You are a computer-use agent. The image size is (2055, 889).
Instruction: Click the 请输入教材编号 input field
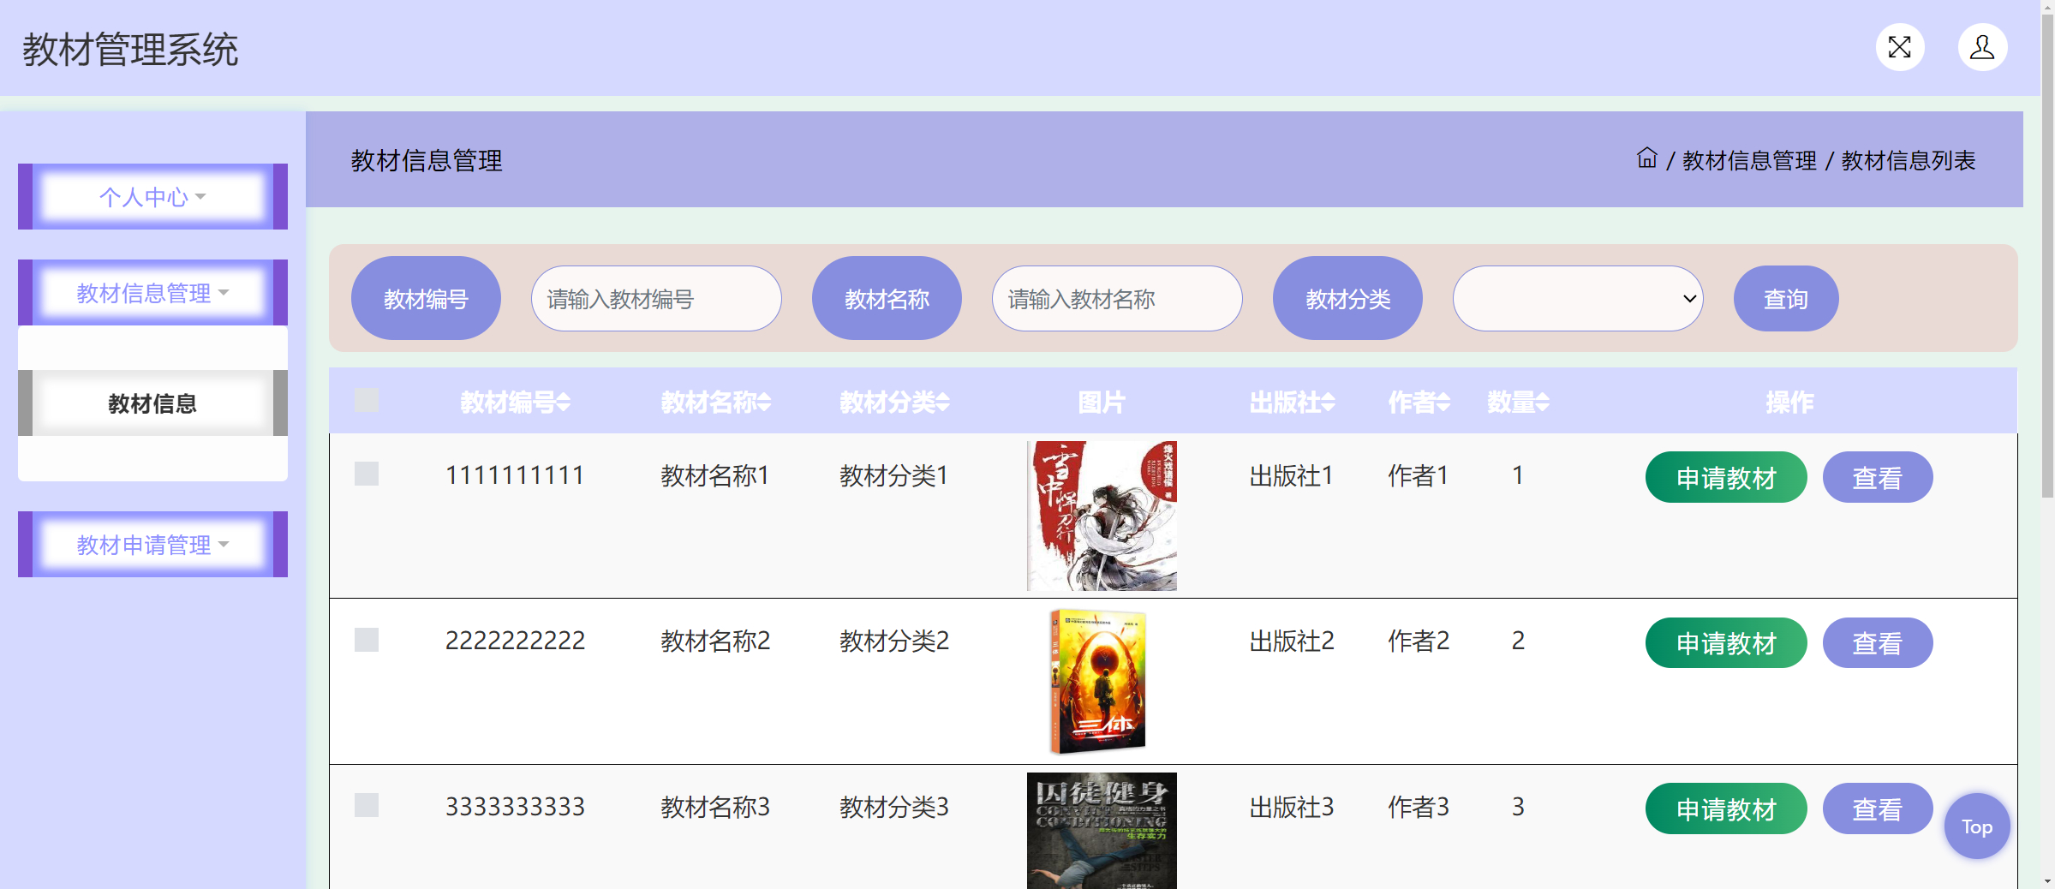coord(655,298)
